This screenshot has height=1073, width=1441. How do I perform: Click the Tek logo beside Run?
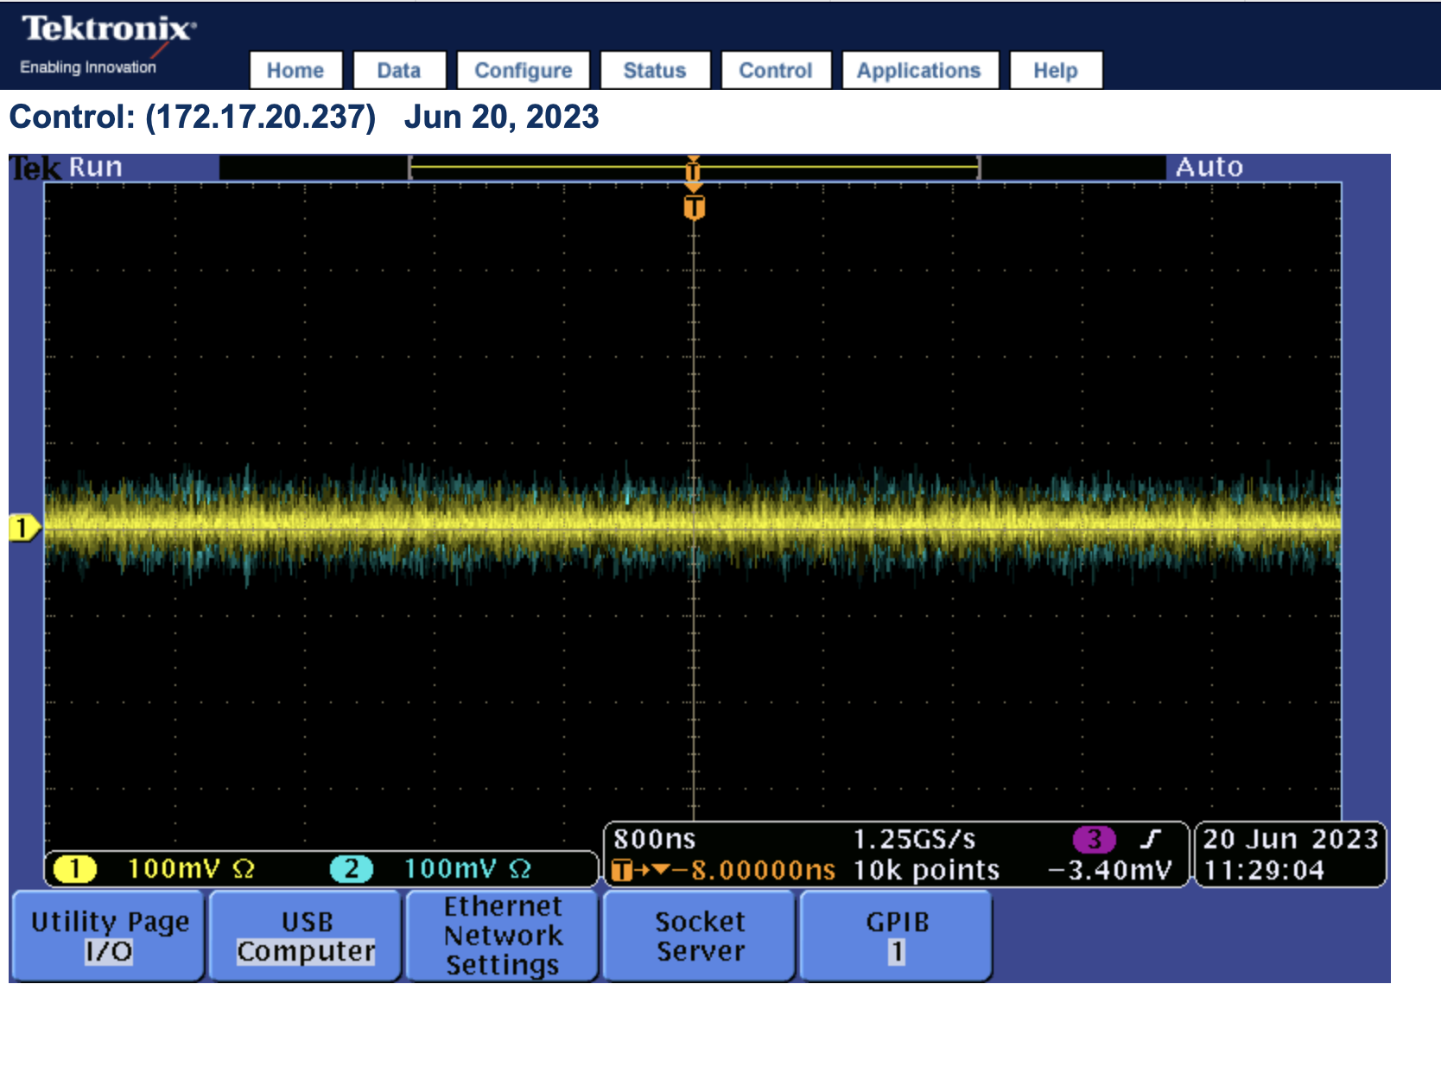click(35, 168)
